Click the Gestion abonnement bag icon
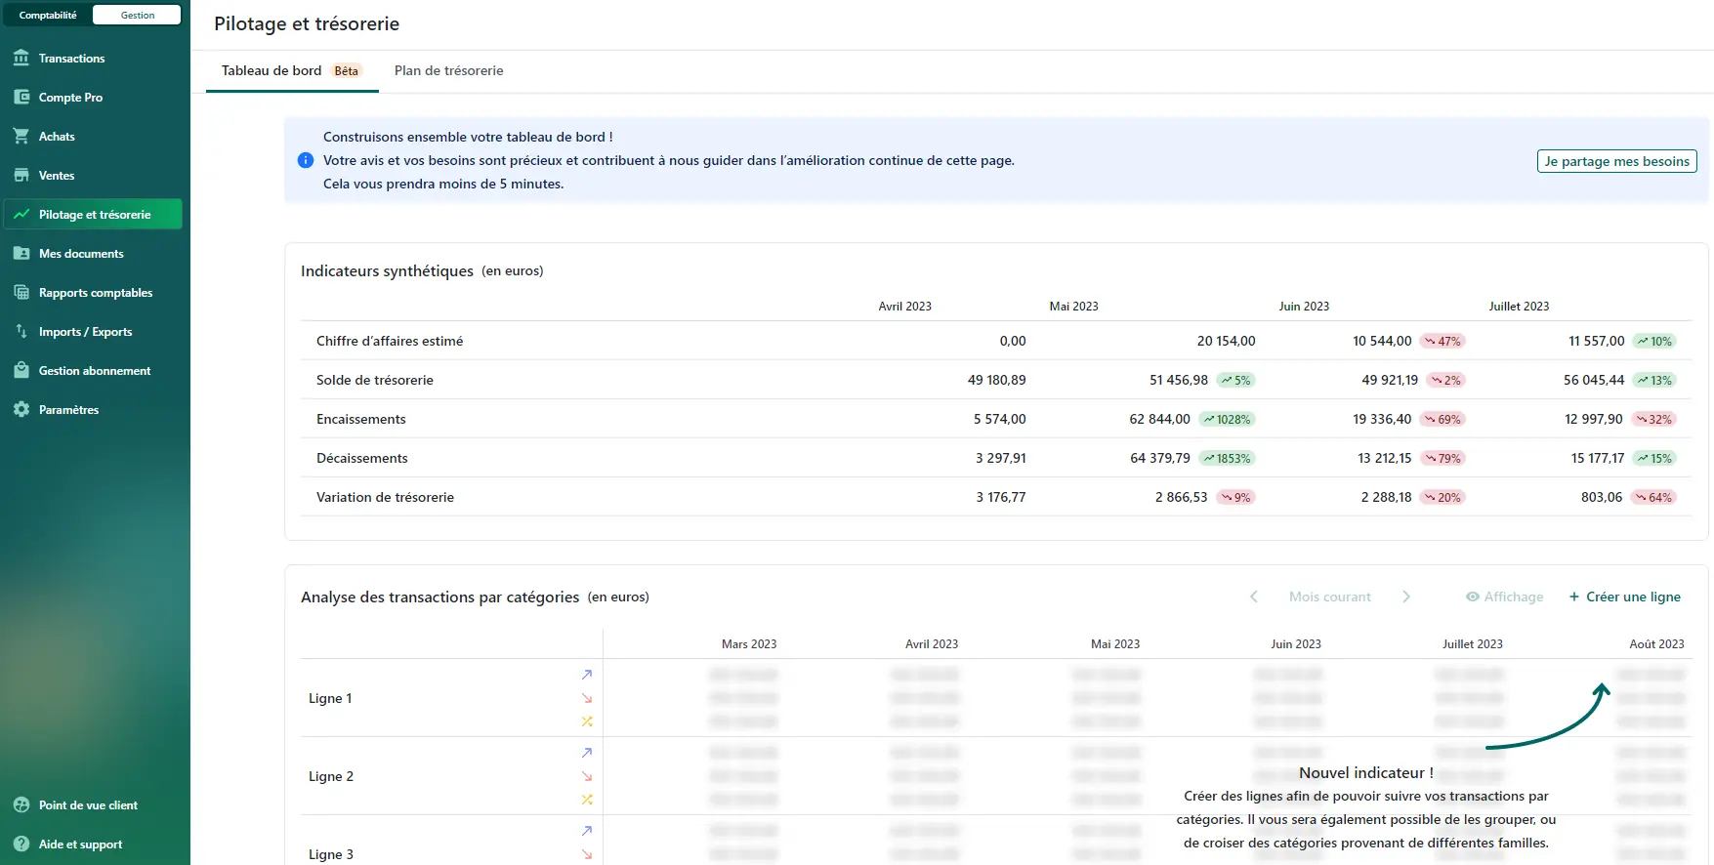Image resolution: width=1714 pixels, height=865 pixels. 21,371
